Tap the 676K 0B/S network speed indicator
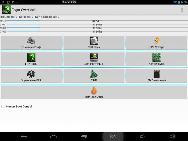Screen dimensions: 188x141 click(69, 2)
